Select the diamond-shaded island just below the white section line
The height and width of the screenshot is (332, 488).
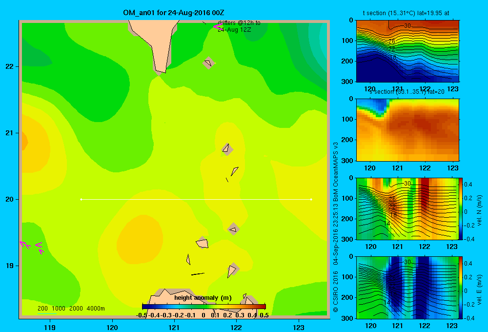[x=233, y=229]
